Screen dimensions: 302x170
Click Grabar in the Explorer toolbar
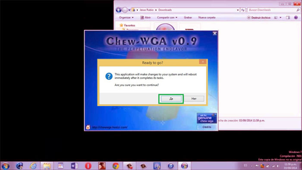[188, 18]
